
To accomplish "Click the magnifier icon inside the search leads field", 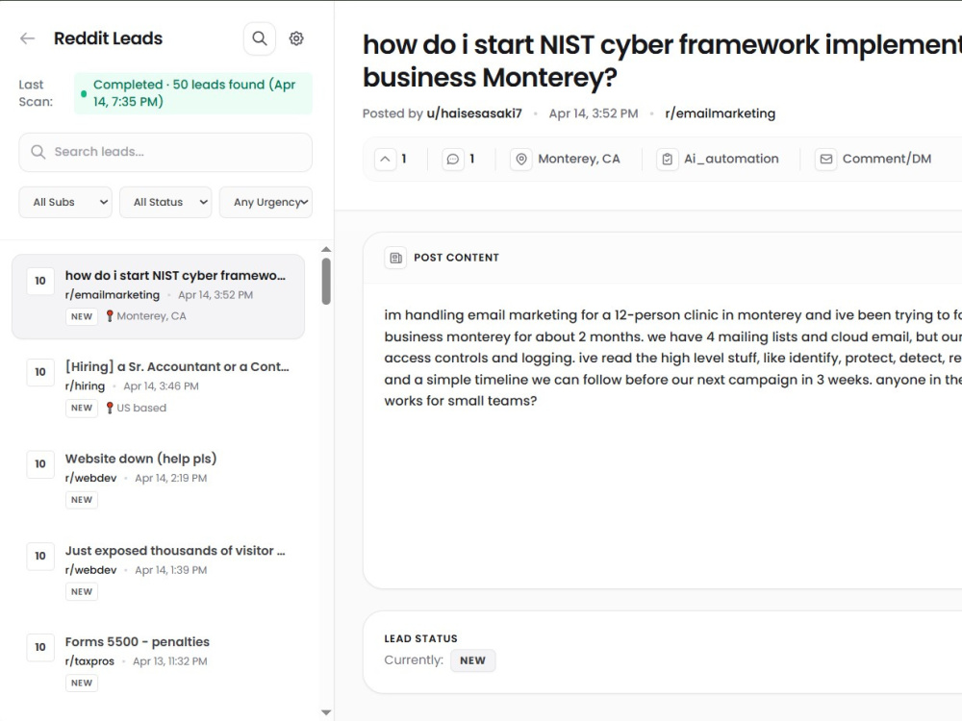I will pos(38,152).
